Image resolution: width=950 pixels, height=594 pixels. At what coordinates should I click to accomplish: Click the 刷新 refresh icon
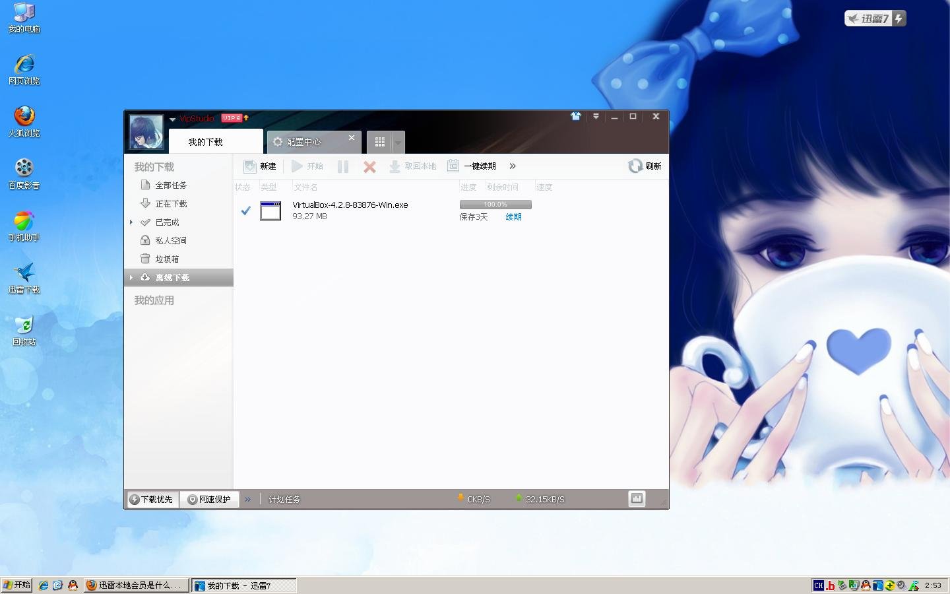pos(635,166)
